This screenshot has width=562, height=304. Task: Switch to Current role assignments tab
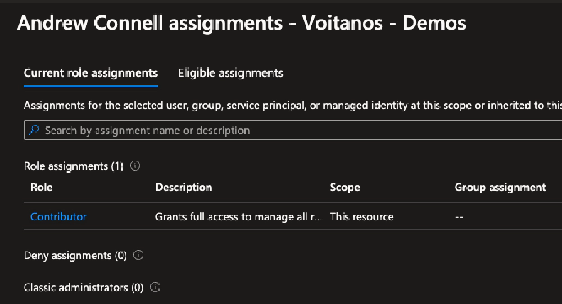[x=90, y=73]
